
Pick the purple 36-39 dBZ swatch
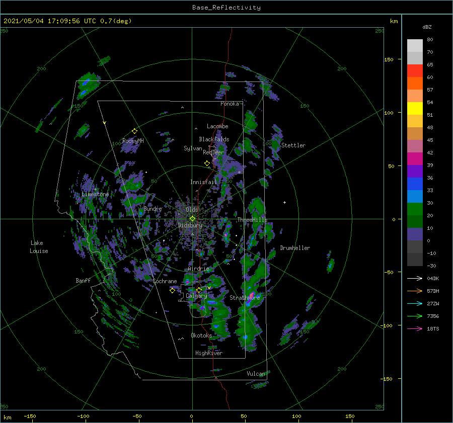415,171
